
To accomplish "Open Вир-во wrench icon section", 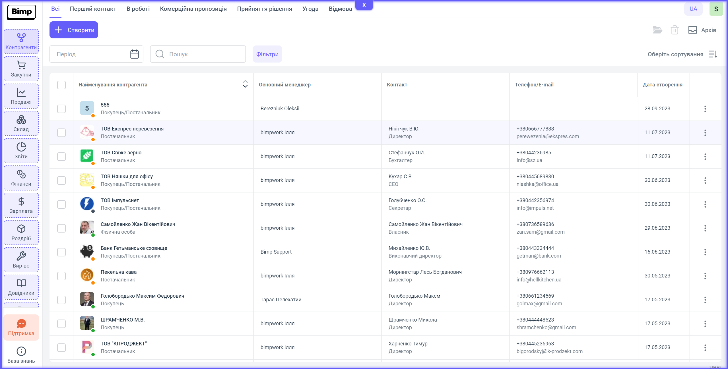I will [x=21, y=260].
